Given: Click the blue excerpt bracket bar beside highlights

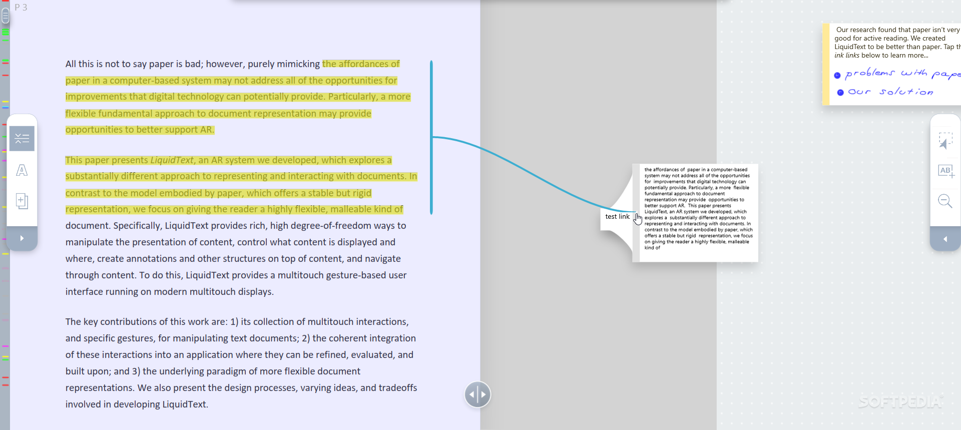Looking at the screenshot, I should coord(431,137).
